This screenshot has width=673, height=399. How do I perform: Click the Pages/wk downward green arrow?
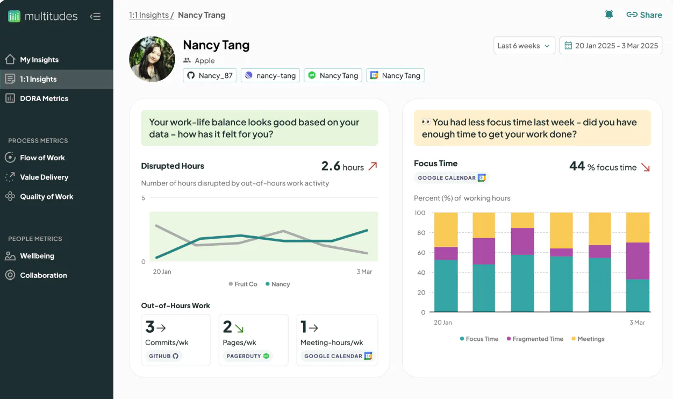tap(239, 327)
